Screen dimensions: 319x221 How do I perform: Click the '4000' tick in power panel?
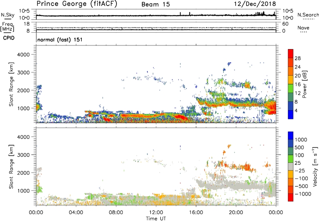pyautogui.click(x=23, y=55)
